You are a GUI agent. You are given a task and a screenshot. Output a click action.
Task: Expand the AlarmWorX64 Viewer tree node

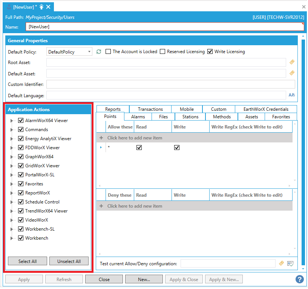12,121
